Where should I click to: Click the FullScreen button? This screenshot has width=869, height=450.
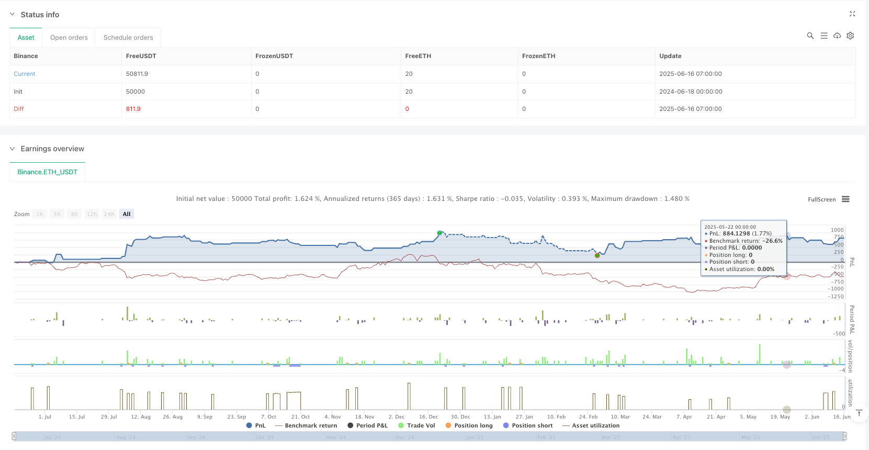click(821, 199)
